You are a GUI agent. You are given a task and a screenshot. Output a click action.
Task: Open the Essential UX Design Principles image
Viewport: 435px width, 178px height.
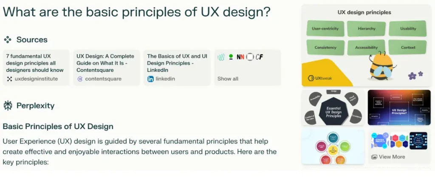333,107
